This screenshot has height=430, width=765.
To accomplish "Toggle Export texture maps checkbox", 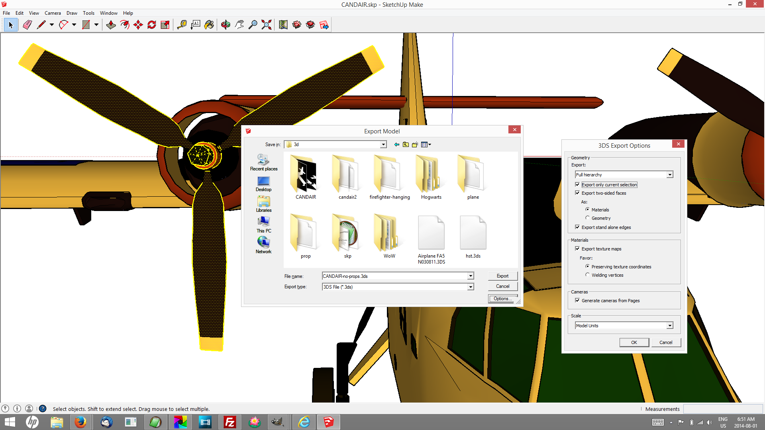I will 577,248.
